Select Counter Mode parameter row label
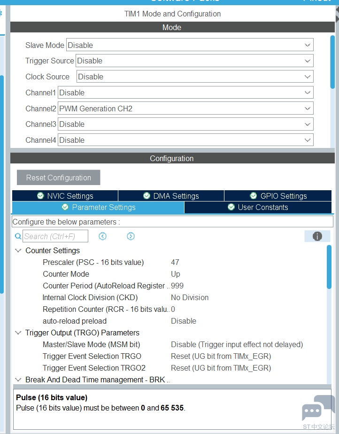 coord(66,274)
